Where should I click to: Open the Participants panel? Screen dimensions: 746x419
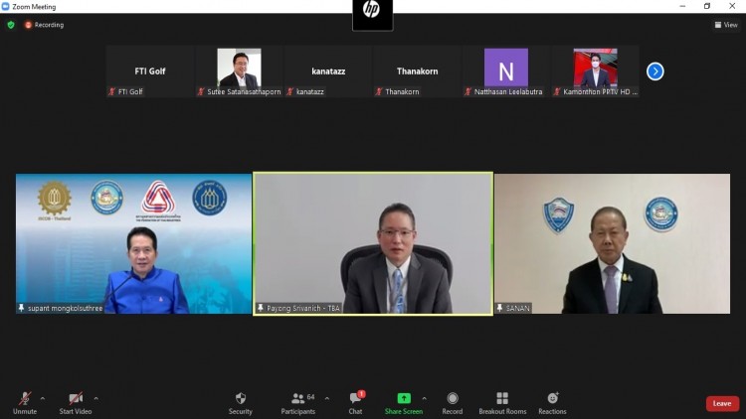pyautogui.click(x=298, y=403)
